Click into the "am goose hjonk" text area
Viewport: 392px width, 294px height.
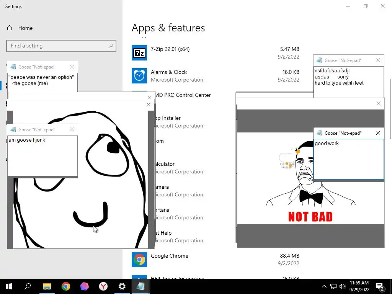click(42, 156)
